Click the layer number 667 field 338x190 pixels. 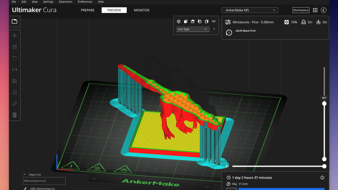coord(324,98)
